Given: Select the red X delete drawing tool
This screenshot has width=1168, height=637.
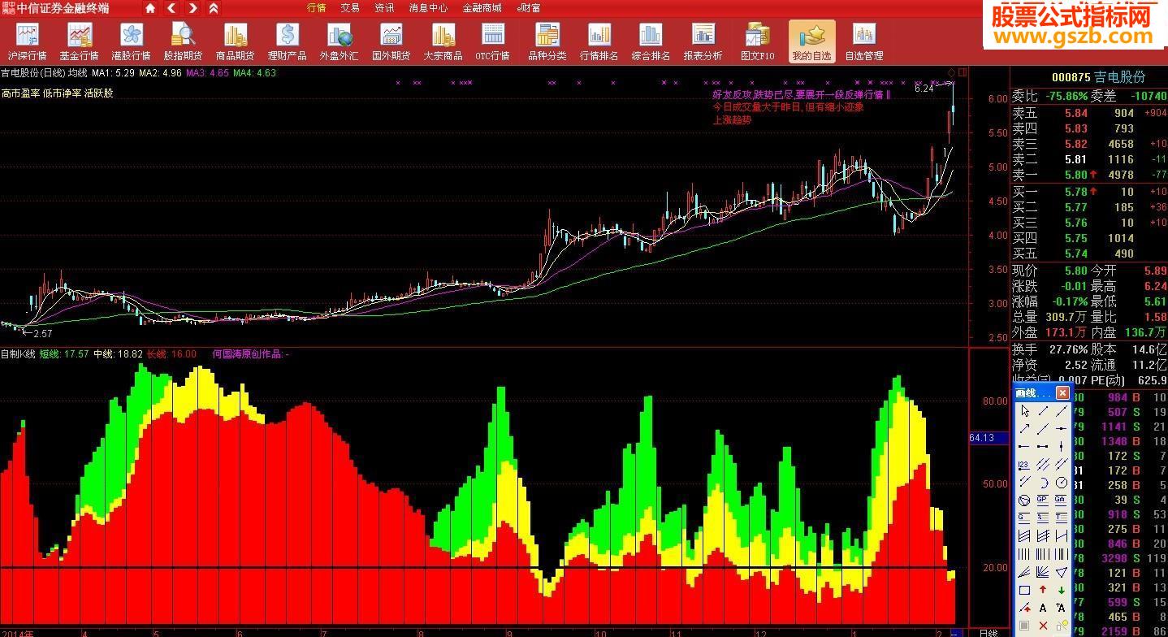Looking at the screenshot, I should 1043,624.
